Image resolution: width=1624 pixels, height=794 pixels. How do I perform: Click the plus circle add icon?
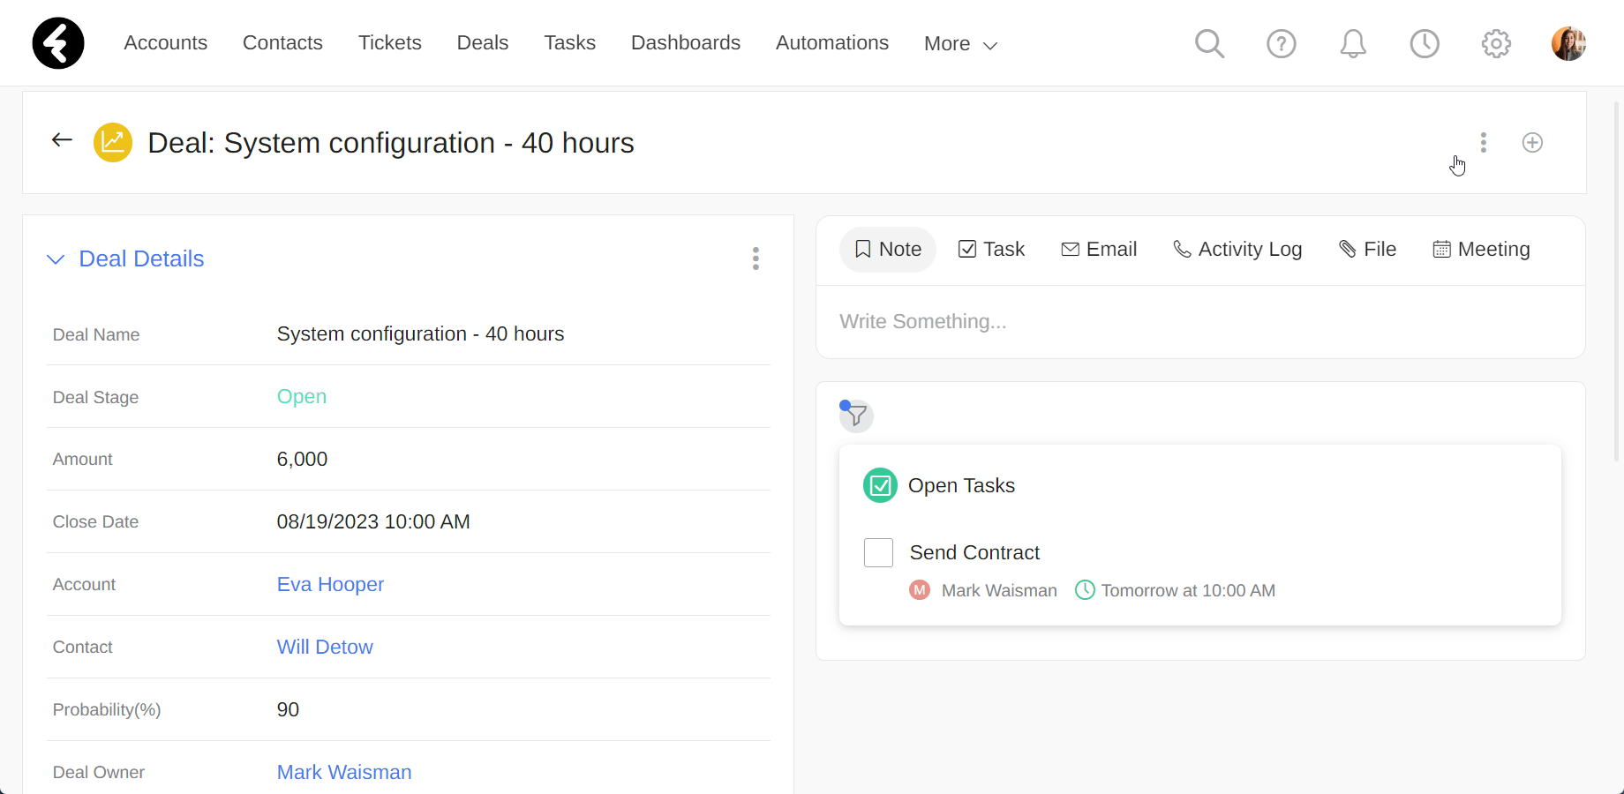1532,142
